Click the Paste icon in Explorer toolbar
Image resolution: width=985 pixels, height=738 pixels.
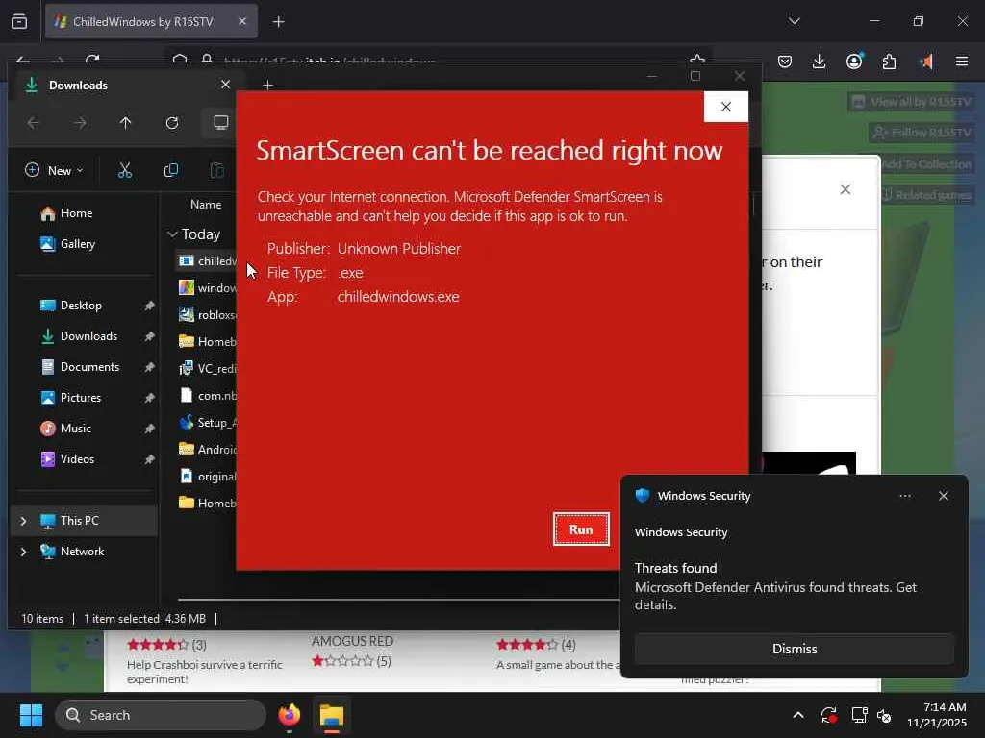[x=216, y=170]
